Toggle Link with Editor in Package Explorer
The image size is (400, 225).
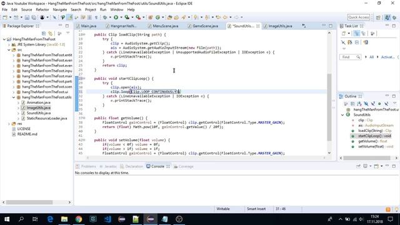point(50,33)
